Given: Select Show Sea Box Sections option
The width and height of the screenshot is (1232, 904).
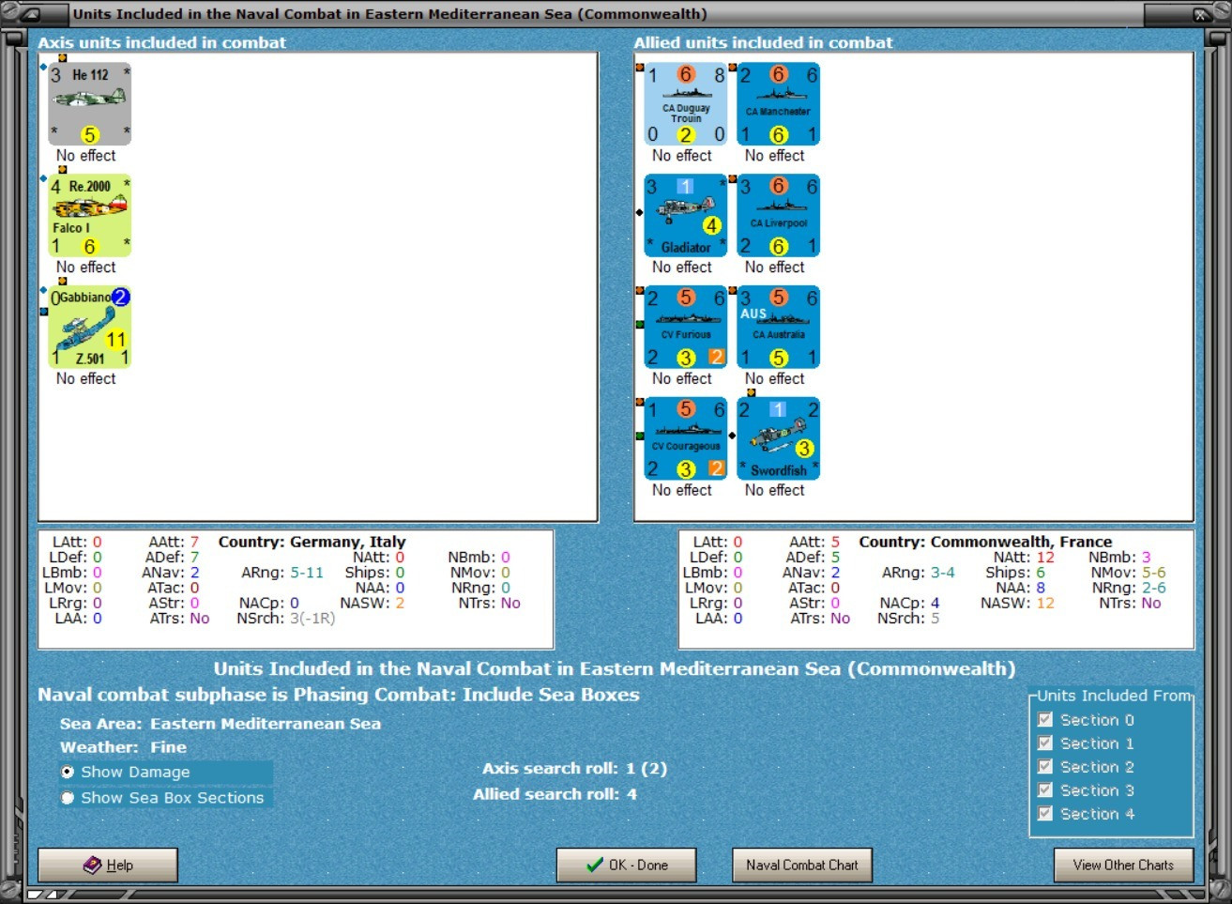Looking at the screenshot, I should click(x=68, y=798).
